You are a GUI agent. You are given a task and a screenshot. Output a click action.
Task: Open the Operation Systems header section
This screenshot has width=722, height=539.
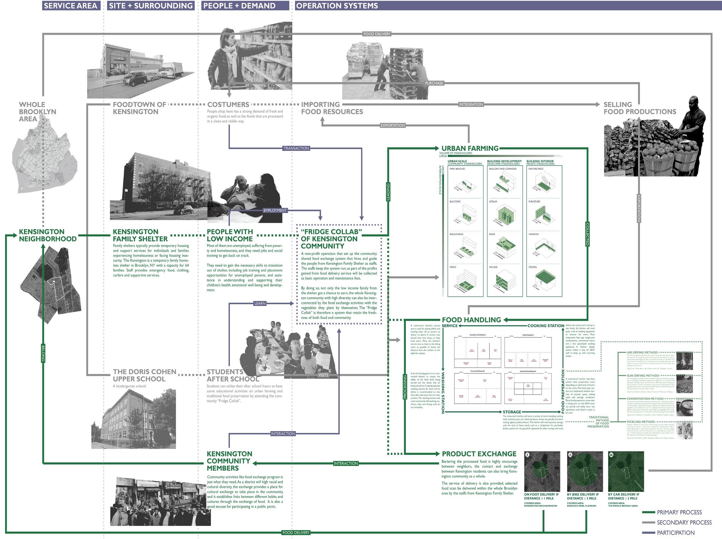pos(337,6)
